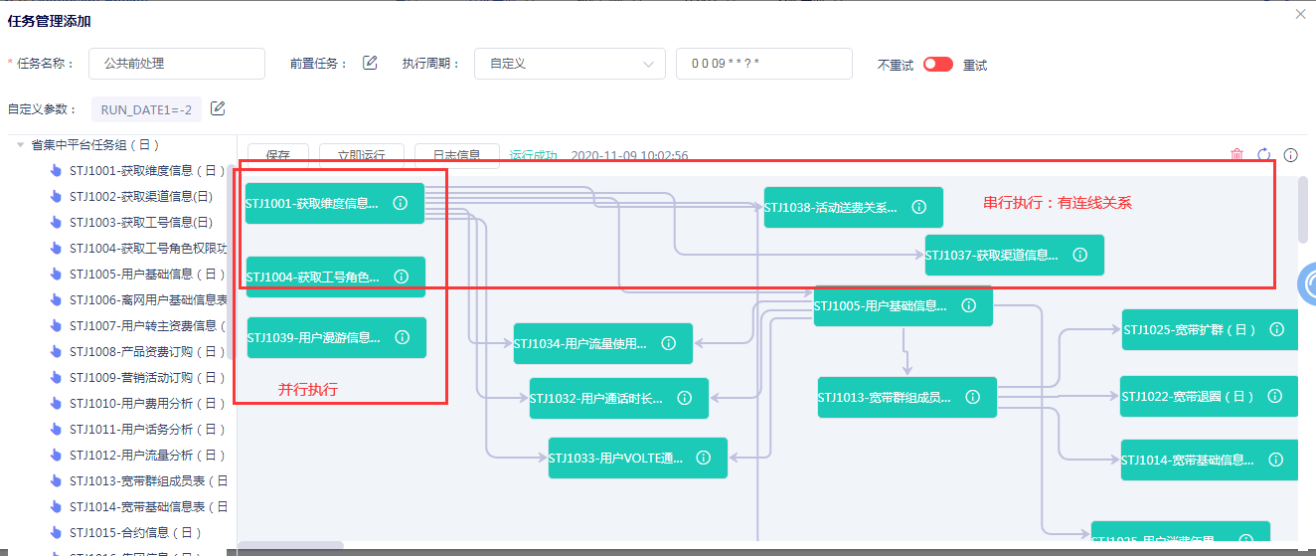Viewport: 1316px width, 556px height.
Task: Open the execution cycle dropdown
Action: click(570, 64)
